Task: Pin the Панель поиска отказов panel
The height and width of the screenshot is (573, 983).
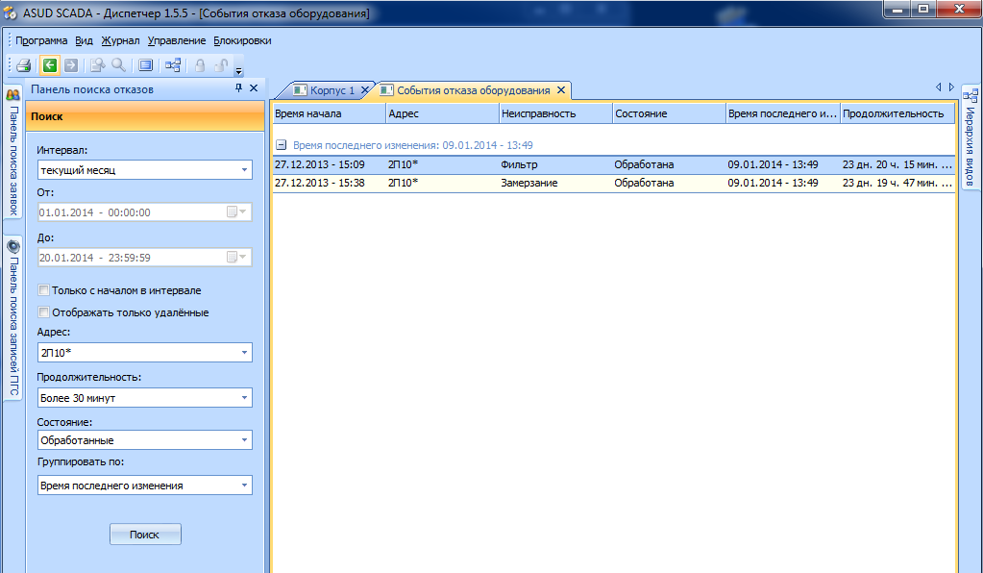Action: [x=238, y=88]
